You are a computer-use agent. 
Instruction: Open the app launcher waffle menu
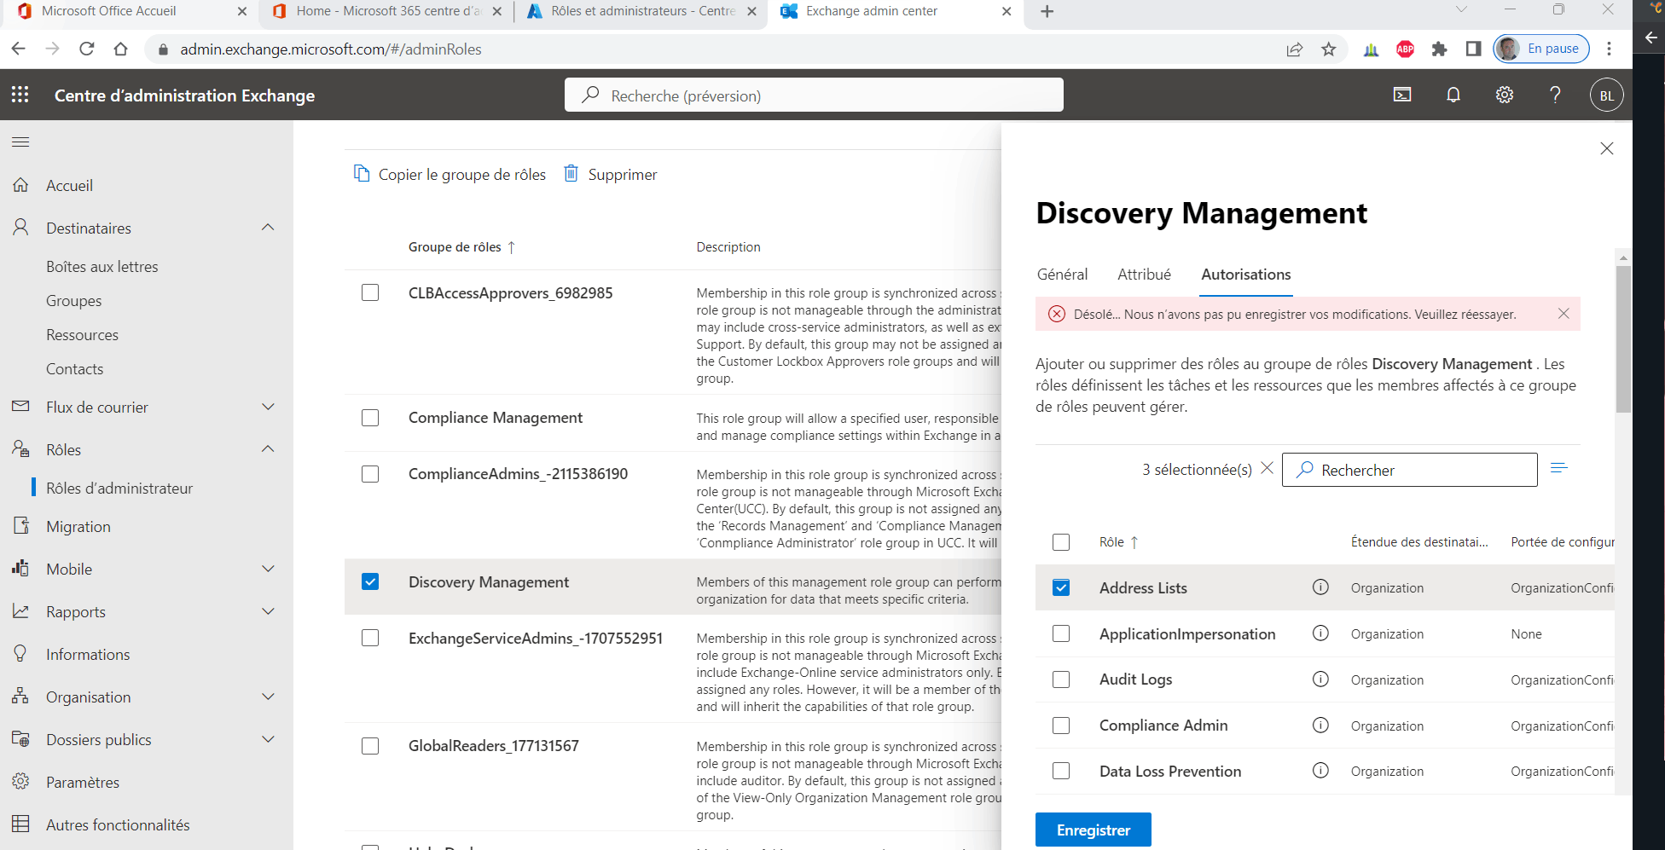(x=20, y=95)
